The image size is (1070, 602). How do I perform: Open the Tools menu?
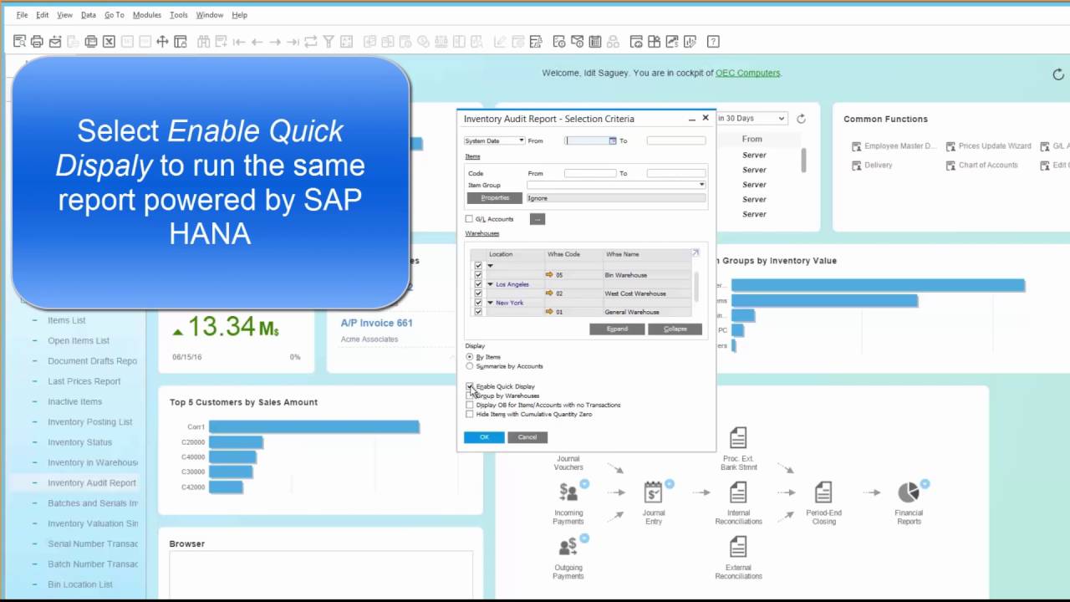[x=179, y=15]
